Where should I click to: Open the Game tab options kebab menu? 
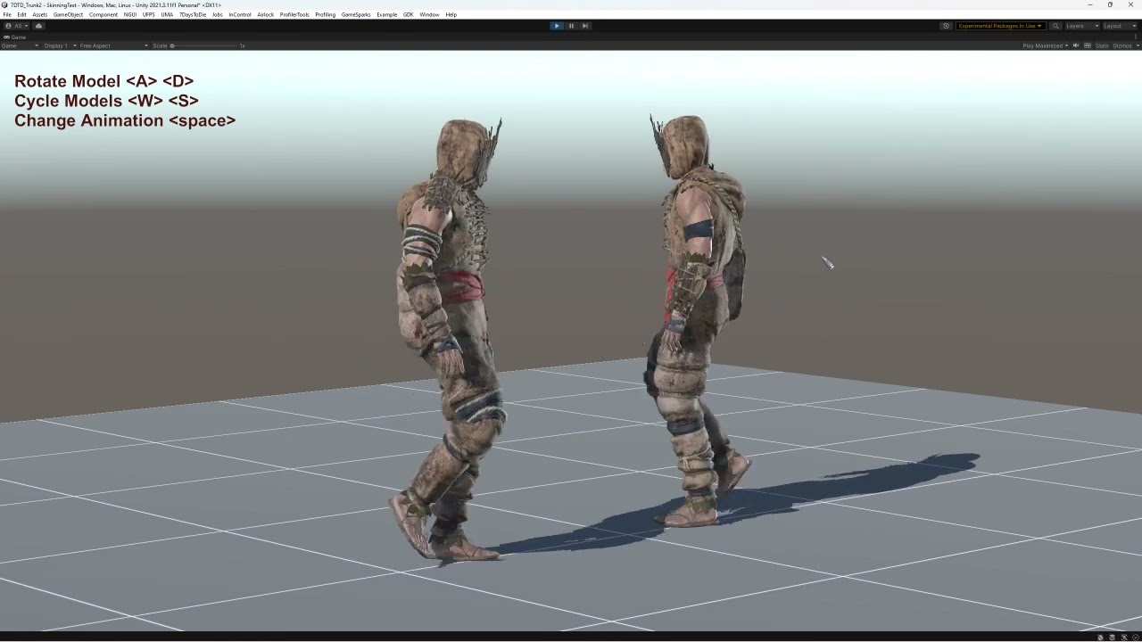pyautogui.click(x=1136, y=37)
